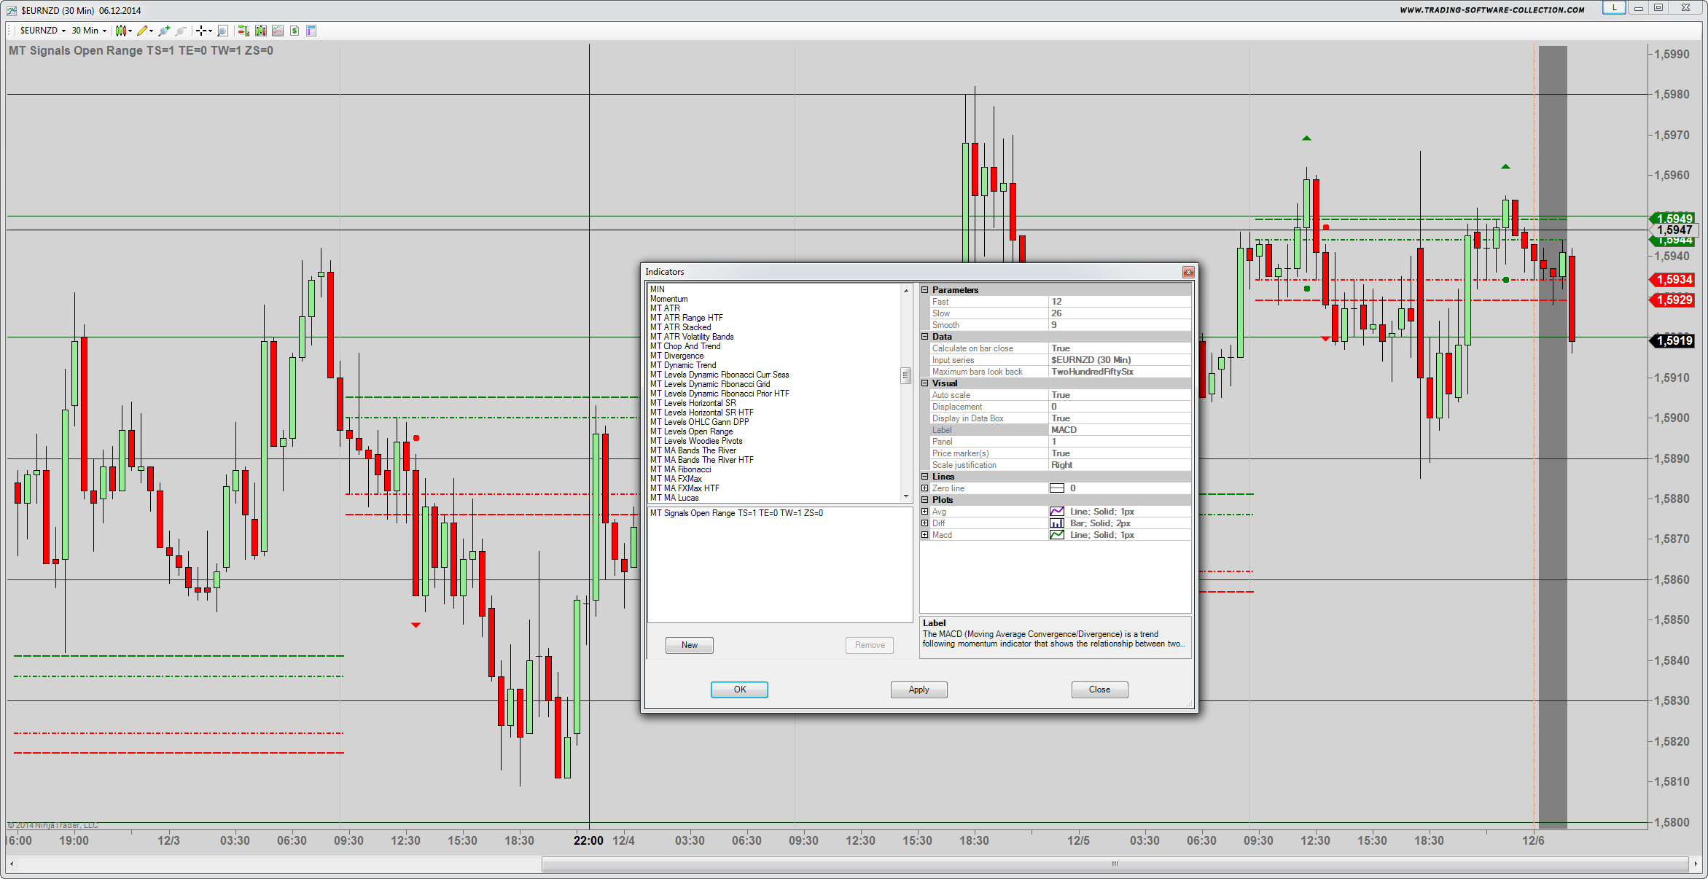Click the chart trader icon

coord(243,31)
